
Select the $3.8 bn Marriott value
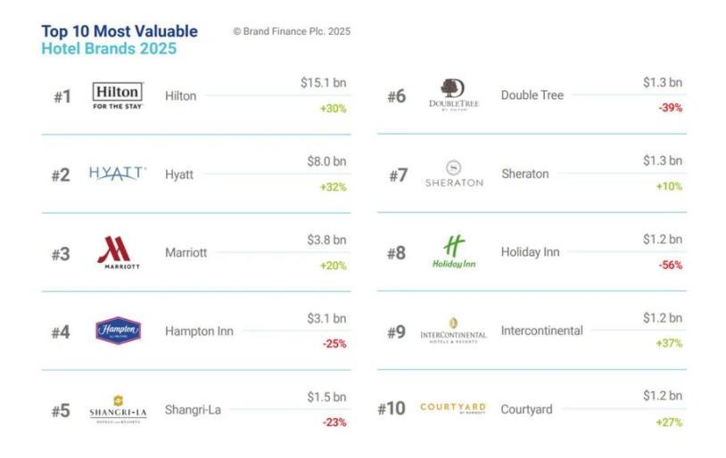(x=326, y=240)
